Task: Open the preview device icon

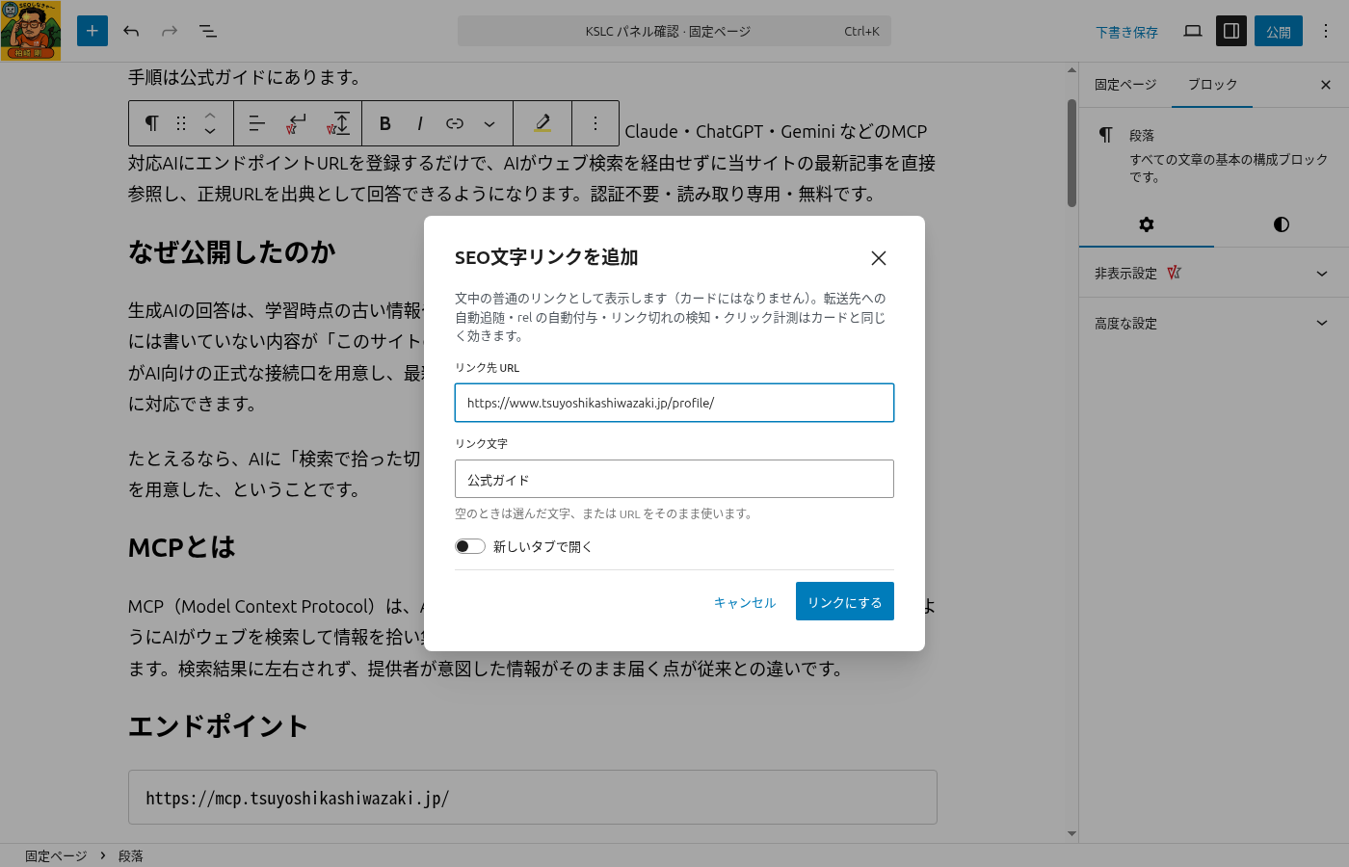Action: click(1193, 31)
